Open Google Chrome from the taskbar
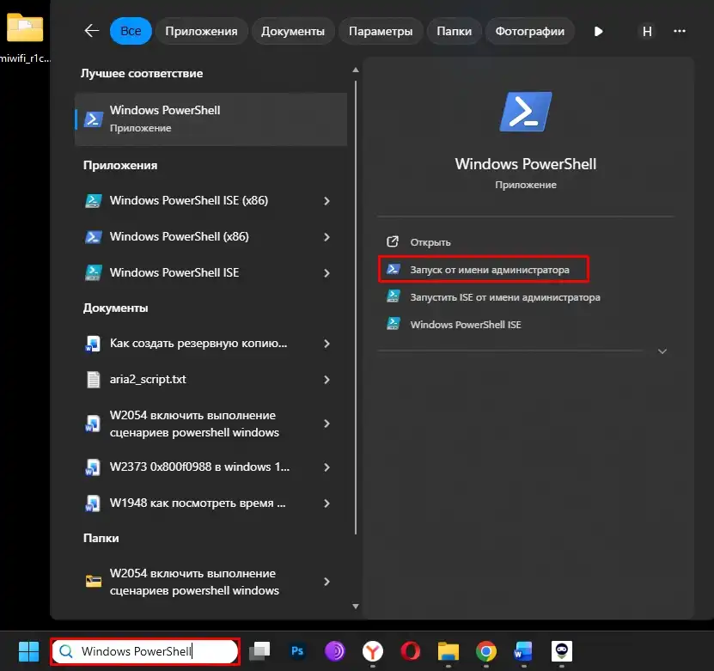This screenshot has height=671, width=714. click(x=485, y=651)
